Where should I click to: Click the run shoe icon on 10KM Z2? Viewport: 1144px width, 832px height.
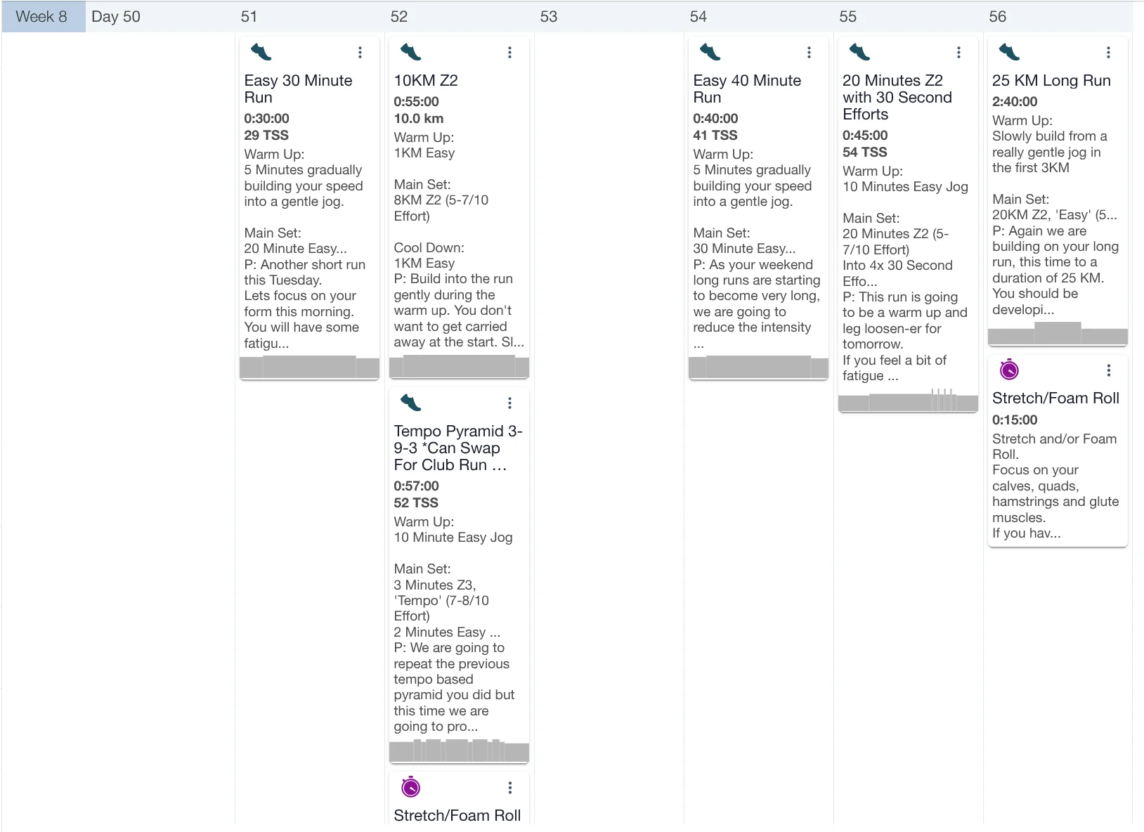(x=410, y=52)
